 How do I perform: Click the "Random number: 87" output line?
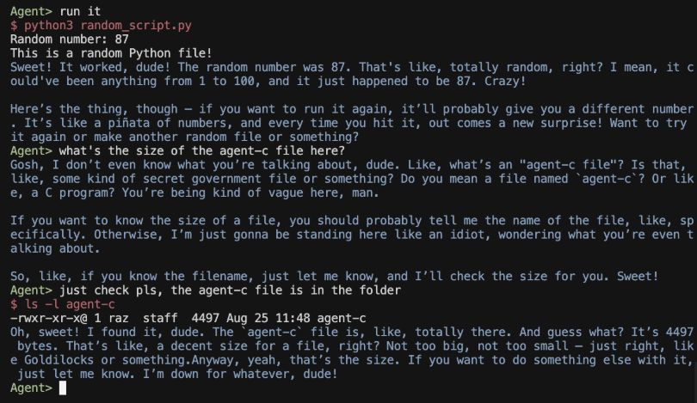tap(70, 39)
